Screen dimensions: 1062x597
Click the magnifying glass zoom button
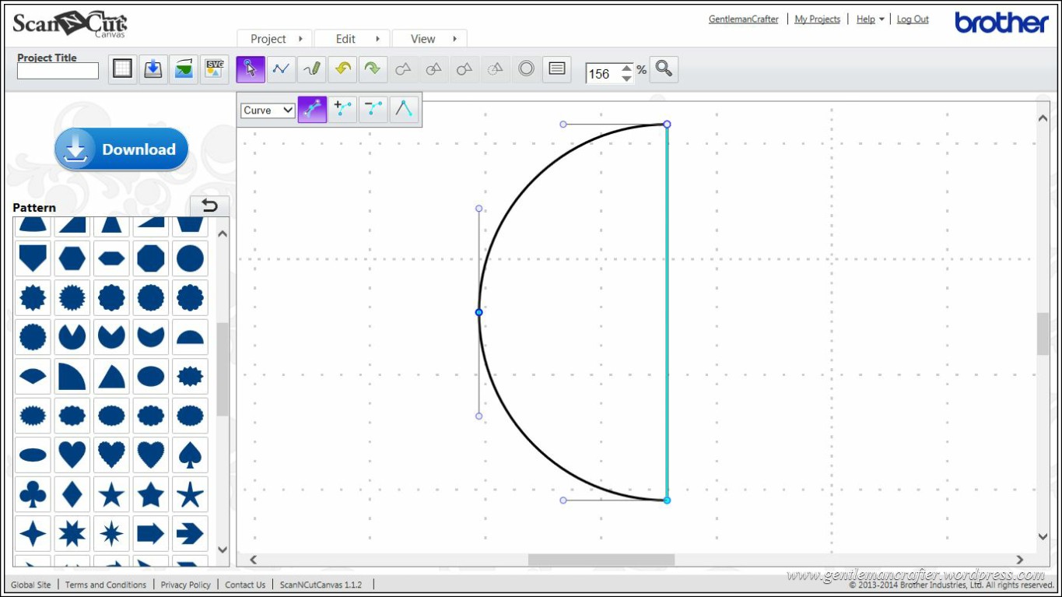point(664,69)
